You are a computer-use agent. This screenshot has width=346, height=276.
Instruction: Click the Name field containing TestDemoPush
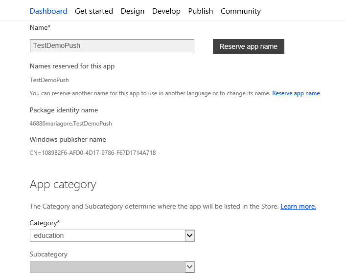tap(112, 45)
